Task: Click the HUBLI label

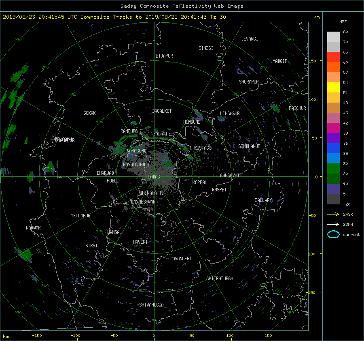Action: (113, 181)
